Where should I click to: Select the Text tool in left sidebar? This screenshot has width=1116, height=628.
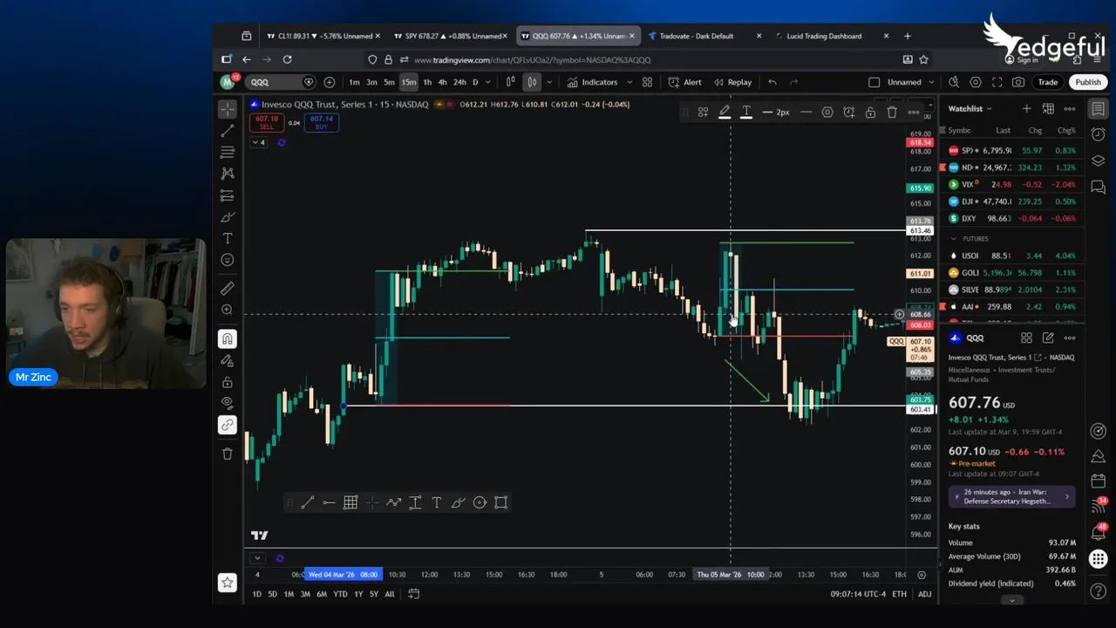pos(227,238)
